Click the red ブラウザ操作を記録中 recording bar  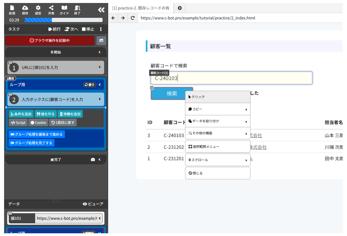(50, 40)
